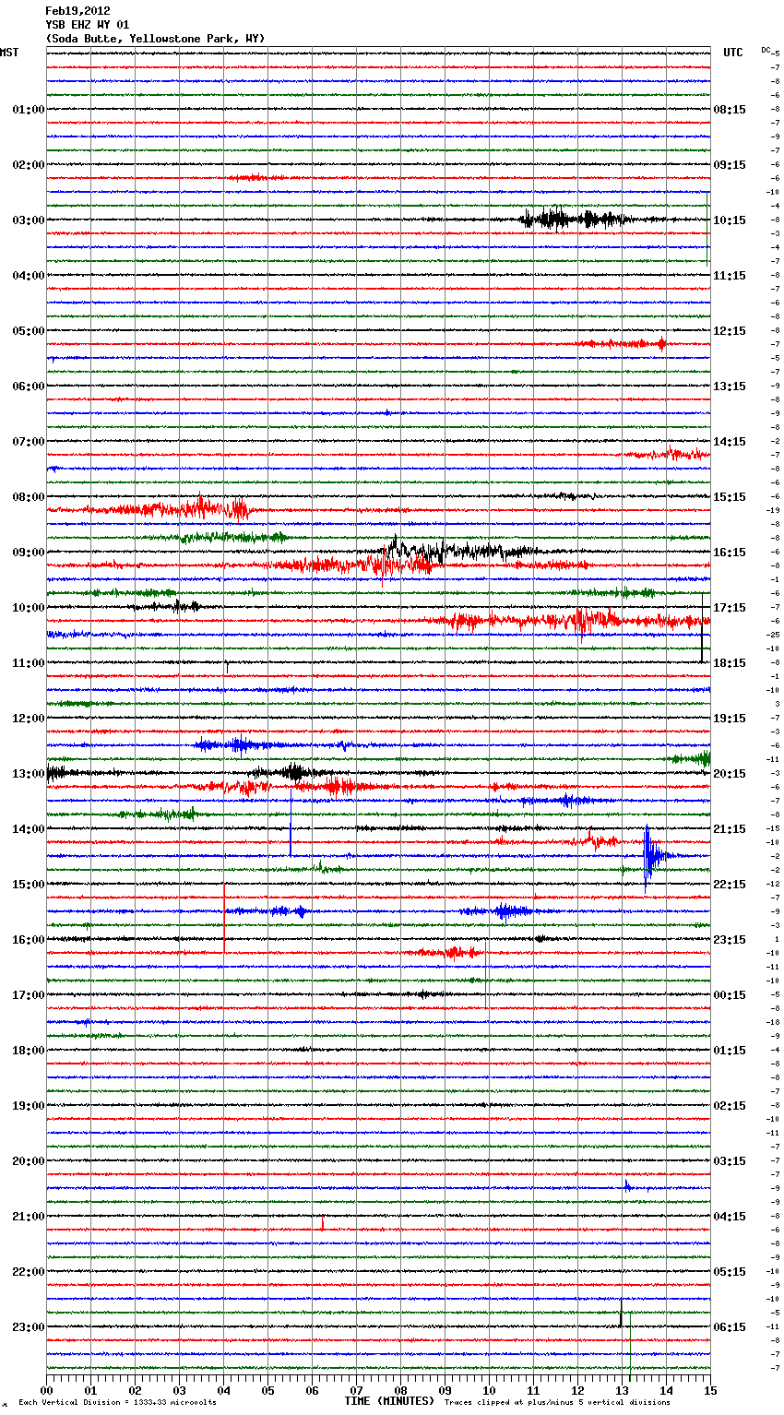Image resolution: width=784 pixels, height=1415 pixels.
Task: Click minute tick '15' on the bottom axis
Action: tap(710, 1390)
